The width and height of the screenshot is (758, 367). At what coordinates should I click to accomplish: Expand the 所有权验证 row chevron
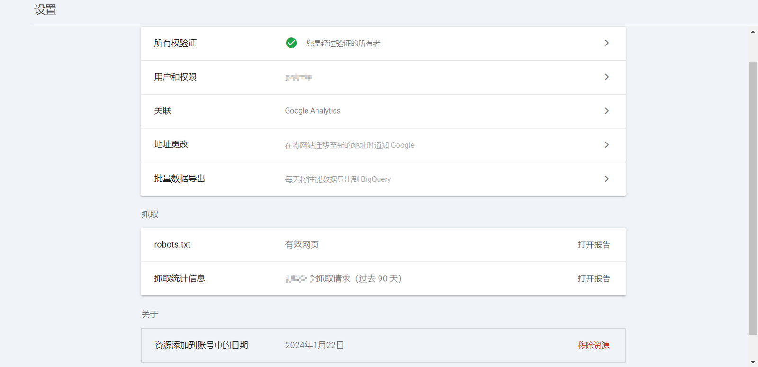coord(607,43)
